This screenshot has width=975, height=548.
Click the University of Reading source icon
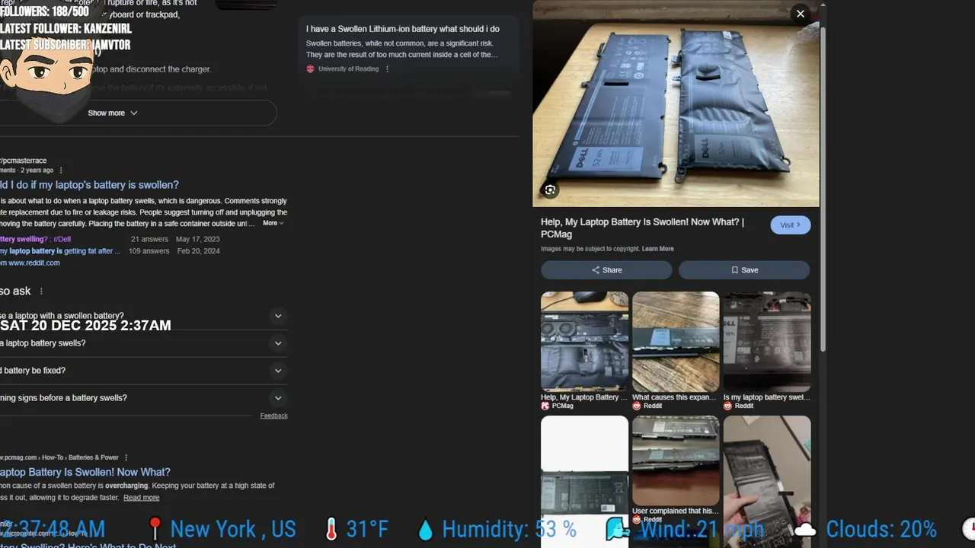point(310,68)
